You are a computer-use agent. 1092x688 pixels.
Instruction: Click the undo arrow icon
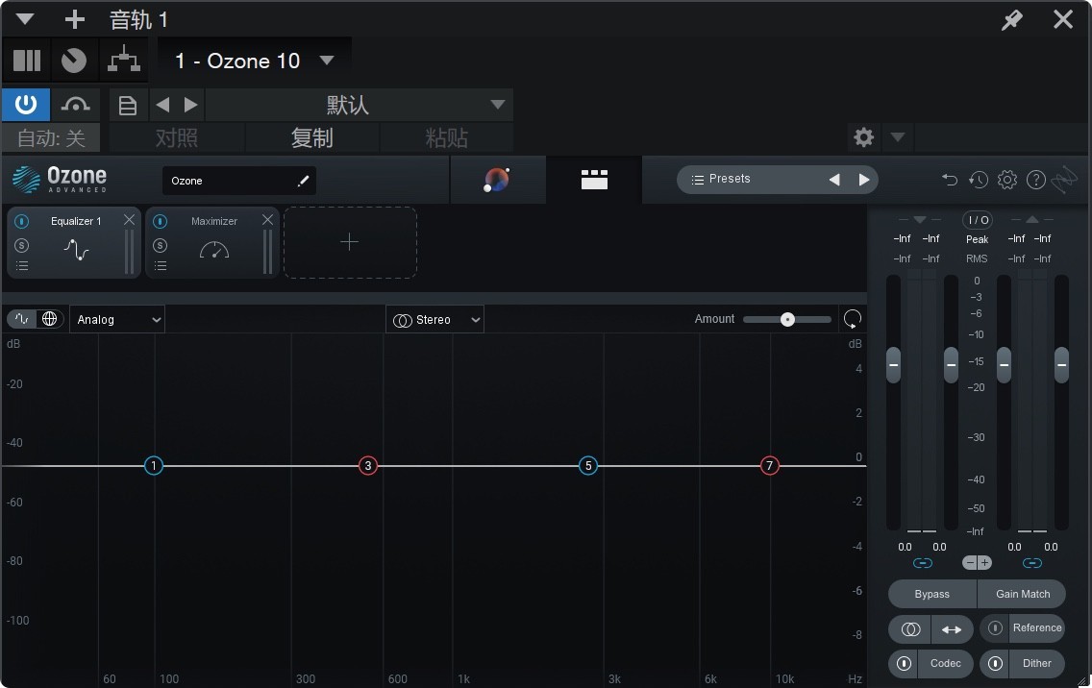click(x=949, y=179)
